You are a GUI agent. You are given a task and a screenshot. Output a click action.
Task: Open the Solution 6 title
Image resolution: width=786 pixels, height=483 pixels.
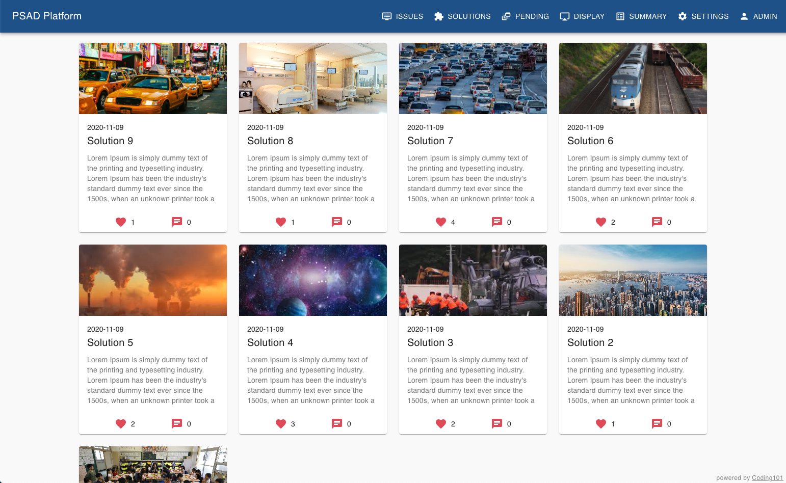point(590,141)
